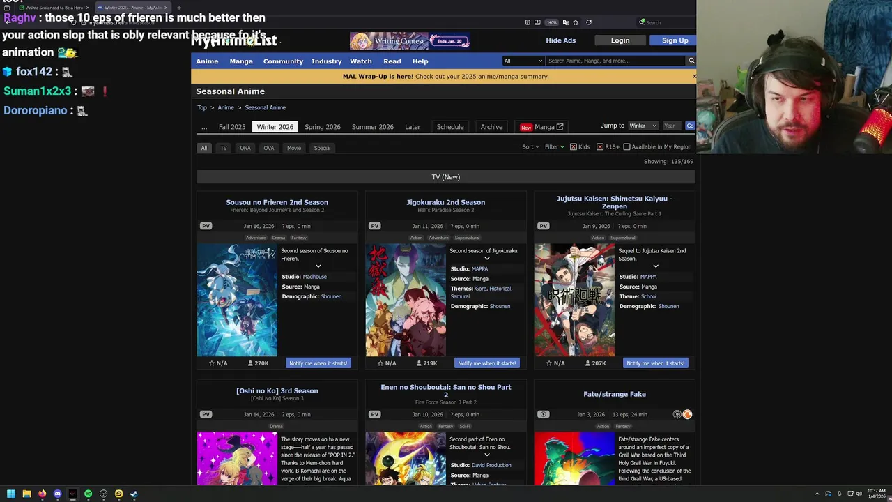Show hidden system tray icons

[817, 494]
